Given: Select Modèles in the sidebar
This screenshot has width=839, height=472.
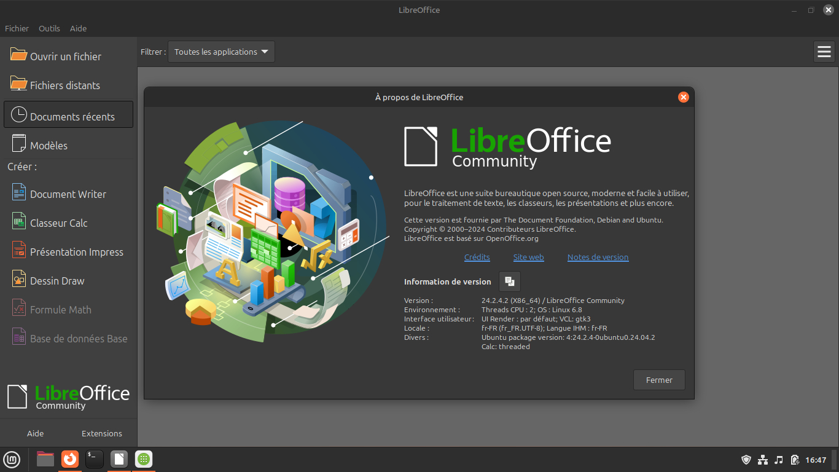Looking at the screenshot, I should pos(49,146).
